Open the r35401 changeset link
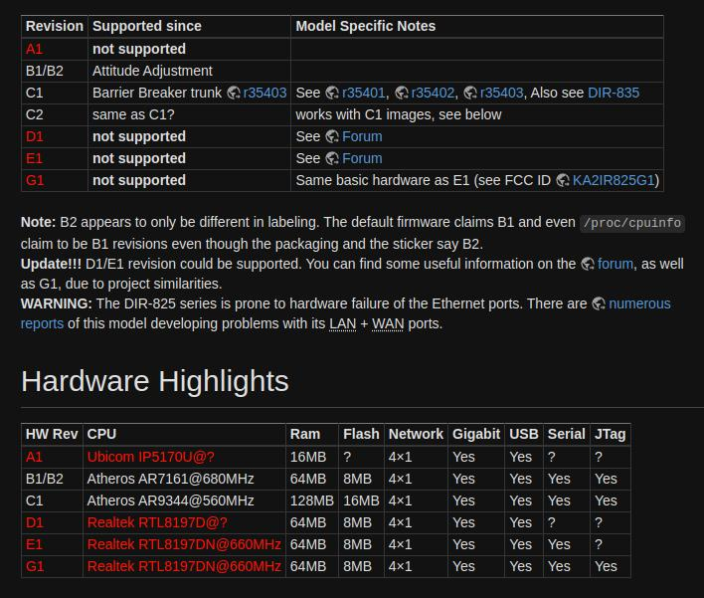The height and width of the screenshot is (598, 704). coord(363,93)
